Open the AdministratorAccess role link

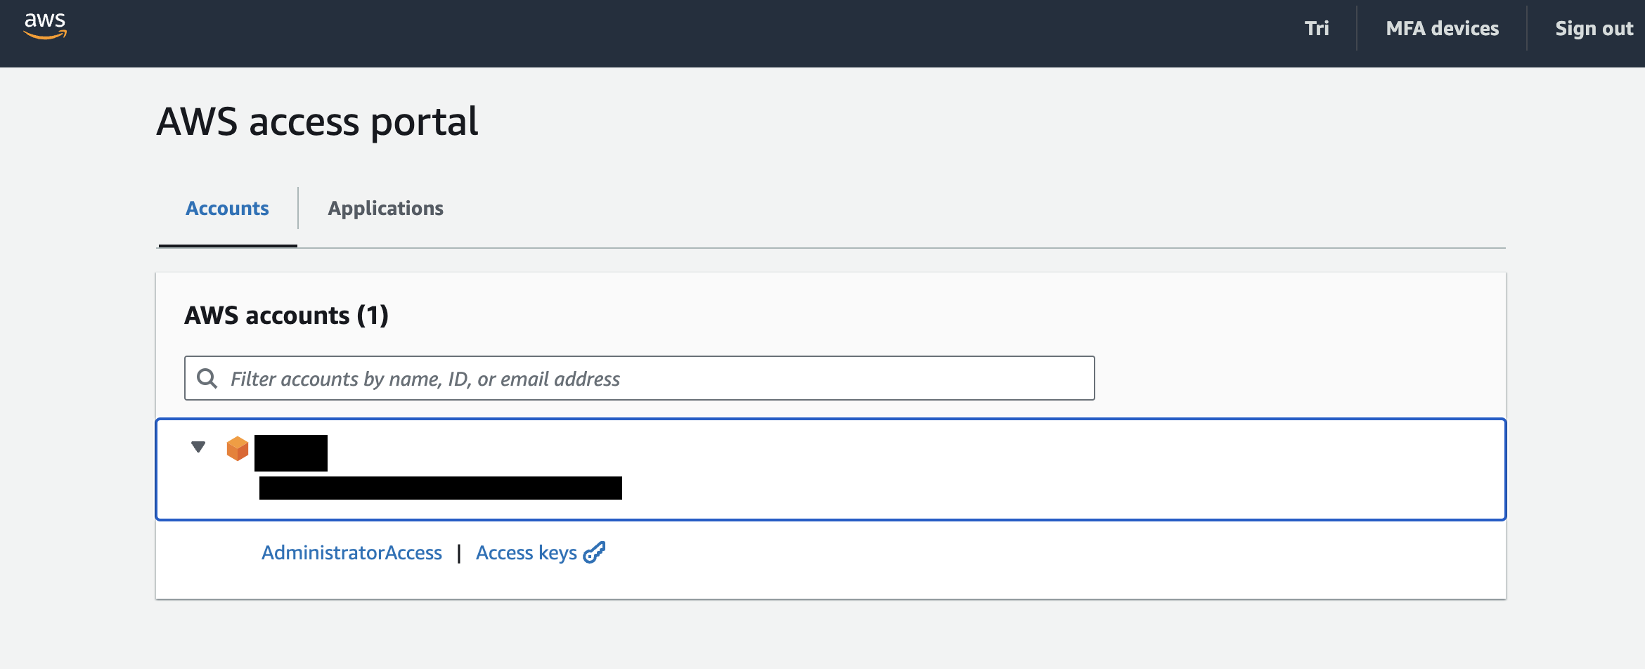click(351, 553)
